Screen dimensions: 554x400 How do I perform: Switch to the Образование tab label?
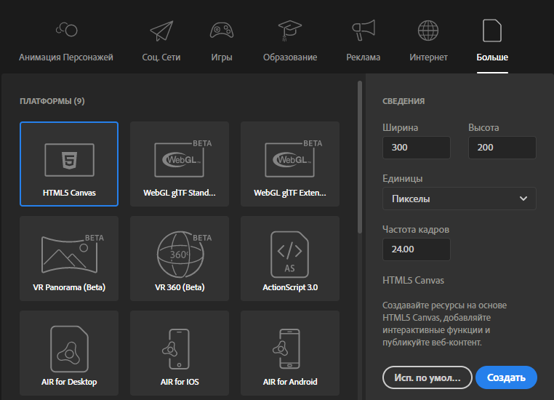(x=290, y=57)
